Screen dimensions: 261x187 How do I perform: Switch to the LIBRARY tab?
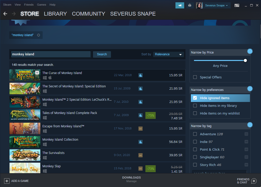point(55,14)
